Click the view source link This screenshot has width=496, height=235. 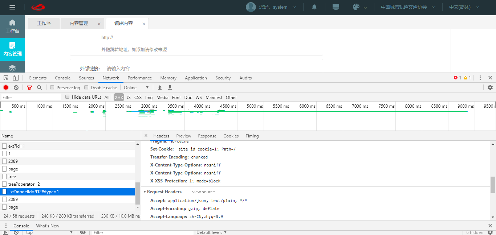point(203,192)
